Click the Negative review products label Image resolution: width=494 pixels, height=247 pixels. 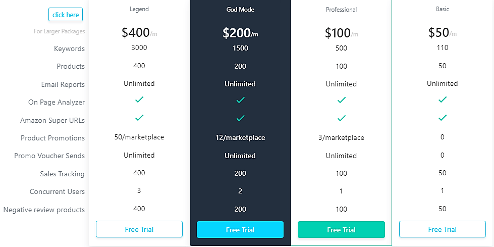44,210
